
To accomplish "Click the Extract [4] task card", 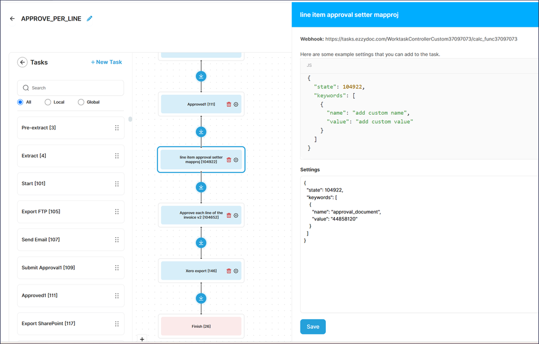I will [x=71, y=156].
